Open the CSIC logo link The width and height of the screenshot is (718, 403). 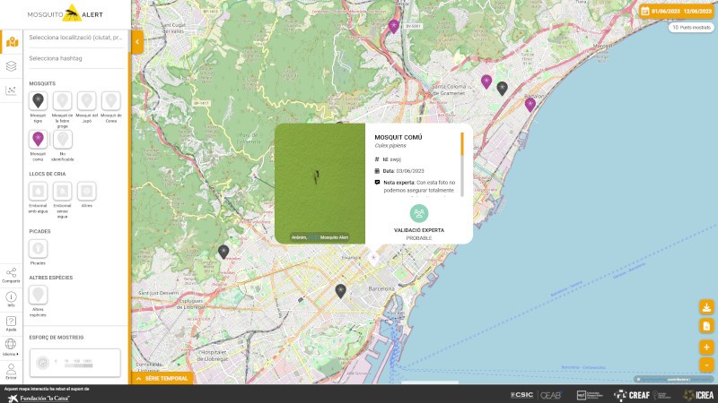coord(522,395)
